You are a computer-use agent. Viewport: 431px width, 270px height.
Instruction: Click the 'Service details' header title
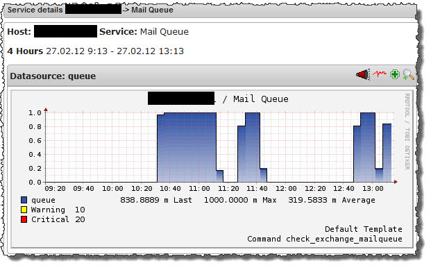tap(35, 10)
